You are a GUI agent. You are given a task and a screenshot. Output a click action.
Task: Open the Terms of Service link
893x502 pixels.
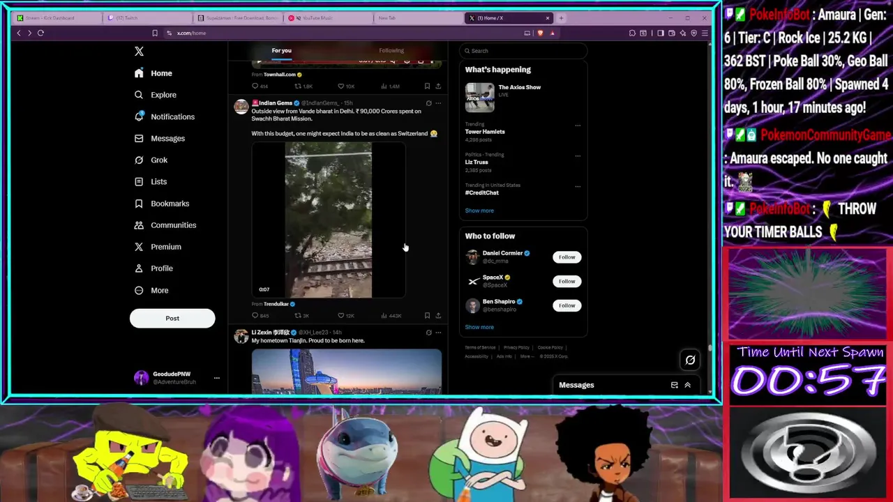[480, 347]
